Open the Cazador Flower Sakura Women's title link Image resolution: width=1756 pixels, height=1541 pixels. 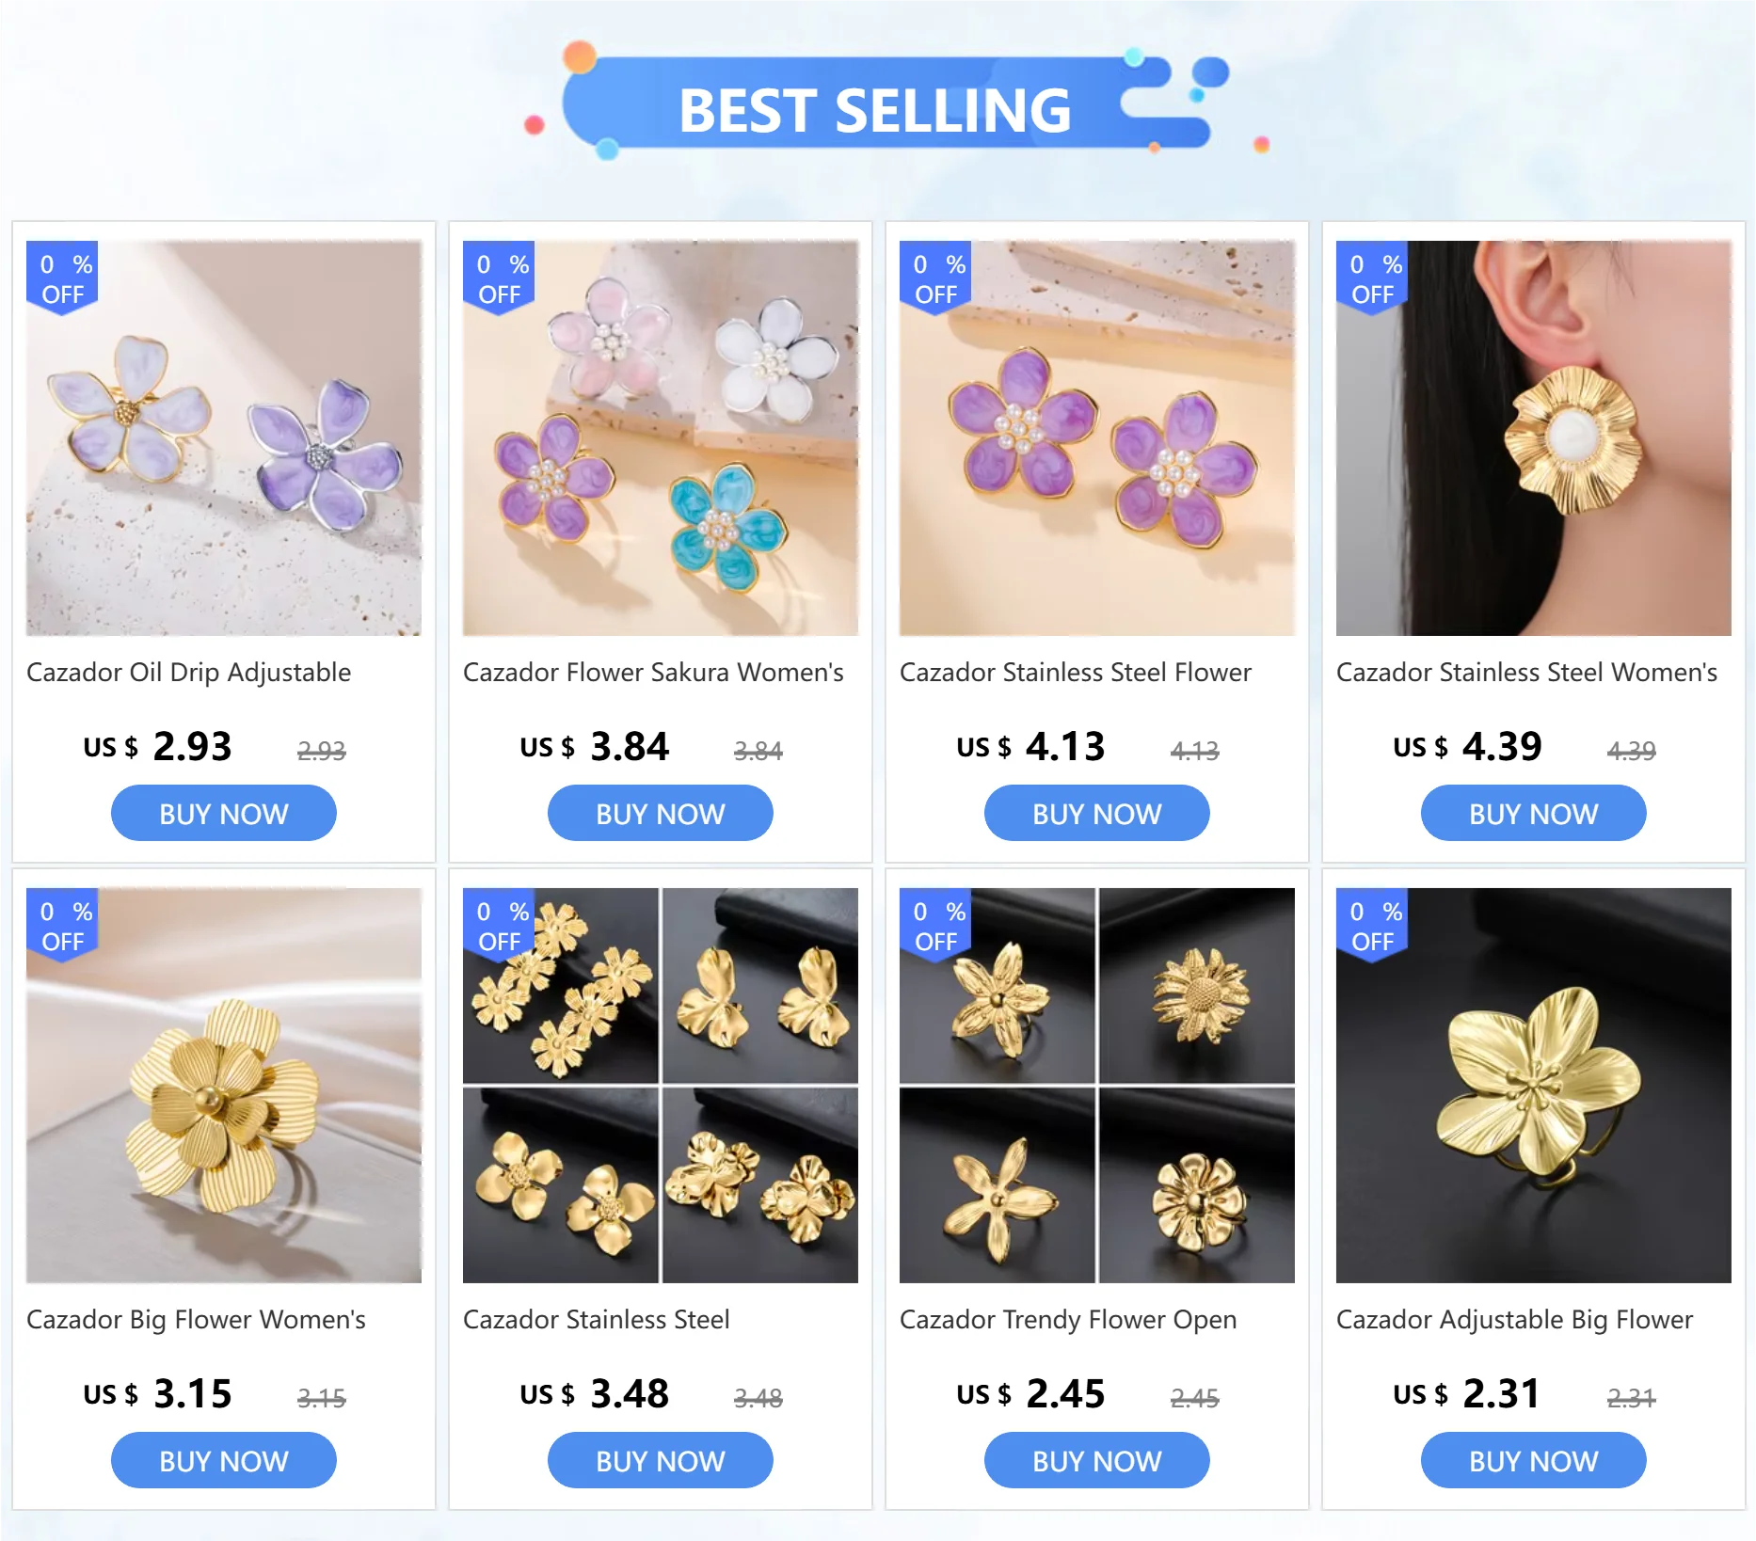[653, 673]
